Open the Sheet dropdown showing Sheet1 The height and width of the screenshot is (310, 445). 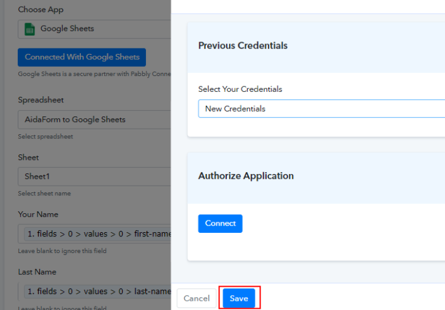94,176
